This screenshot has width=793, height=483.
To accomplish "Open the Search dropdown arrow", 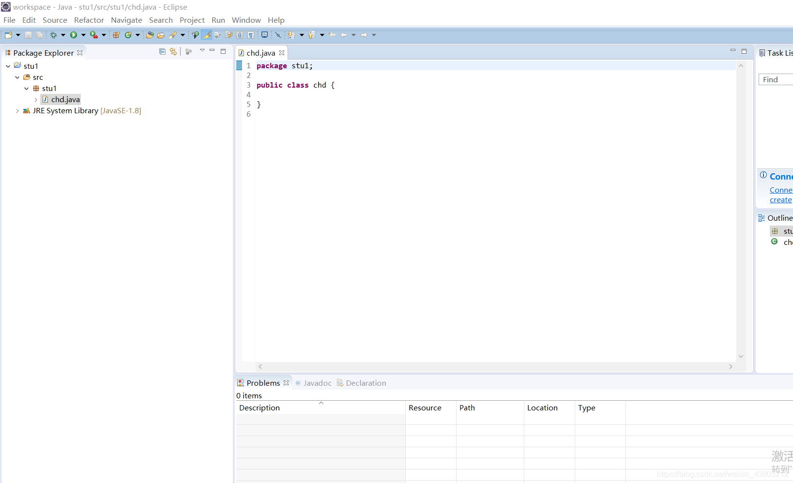I will [183, 35].
